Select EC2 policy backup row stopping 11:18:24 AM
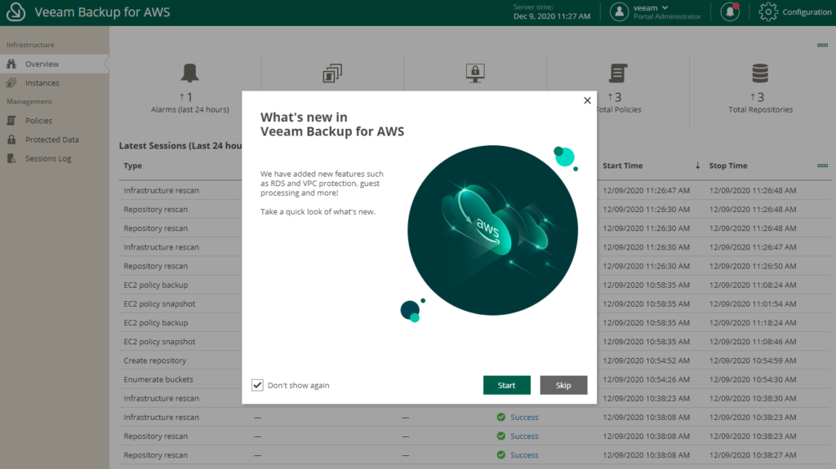836x469 pixels. point(474,323)
